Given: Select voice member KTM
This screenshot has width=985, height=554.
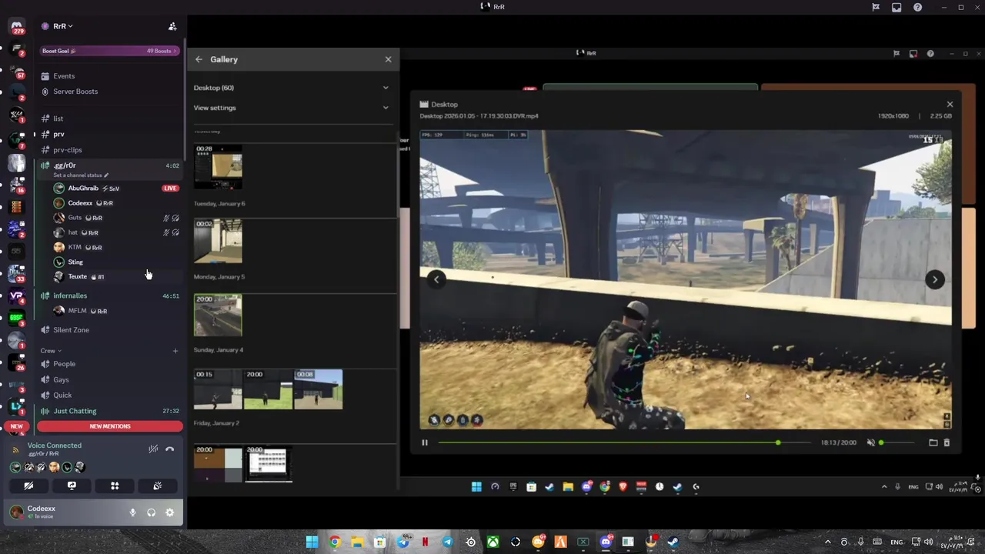Looking at the screenshot, I should pyautogui.click(x=115, y=247).
